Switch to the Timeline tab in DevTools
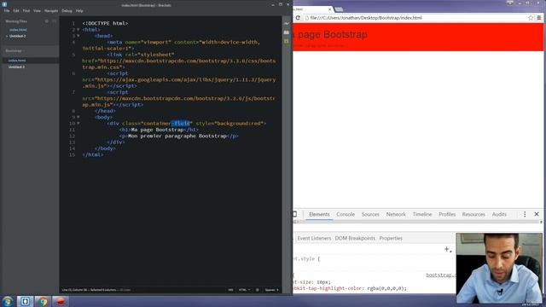This screenshot has height=307, width=546. [x=422, y=214]
